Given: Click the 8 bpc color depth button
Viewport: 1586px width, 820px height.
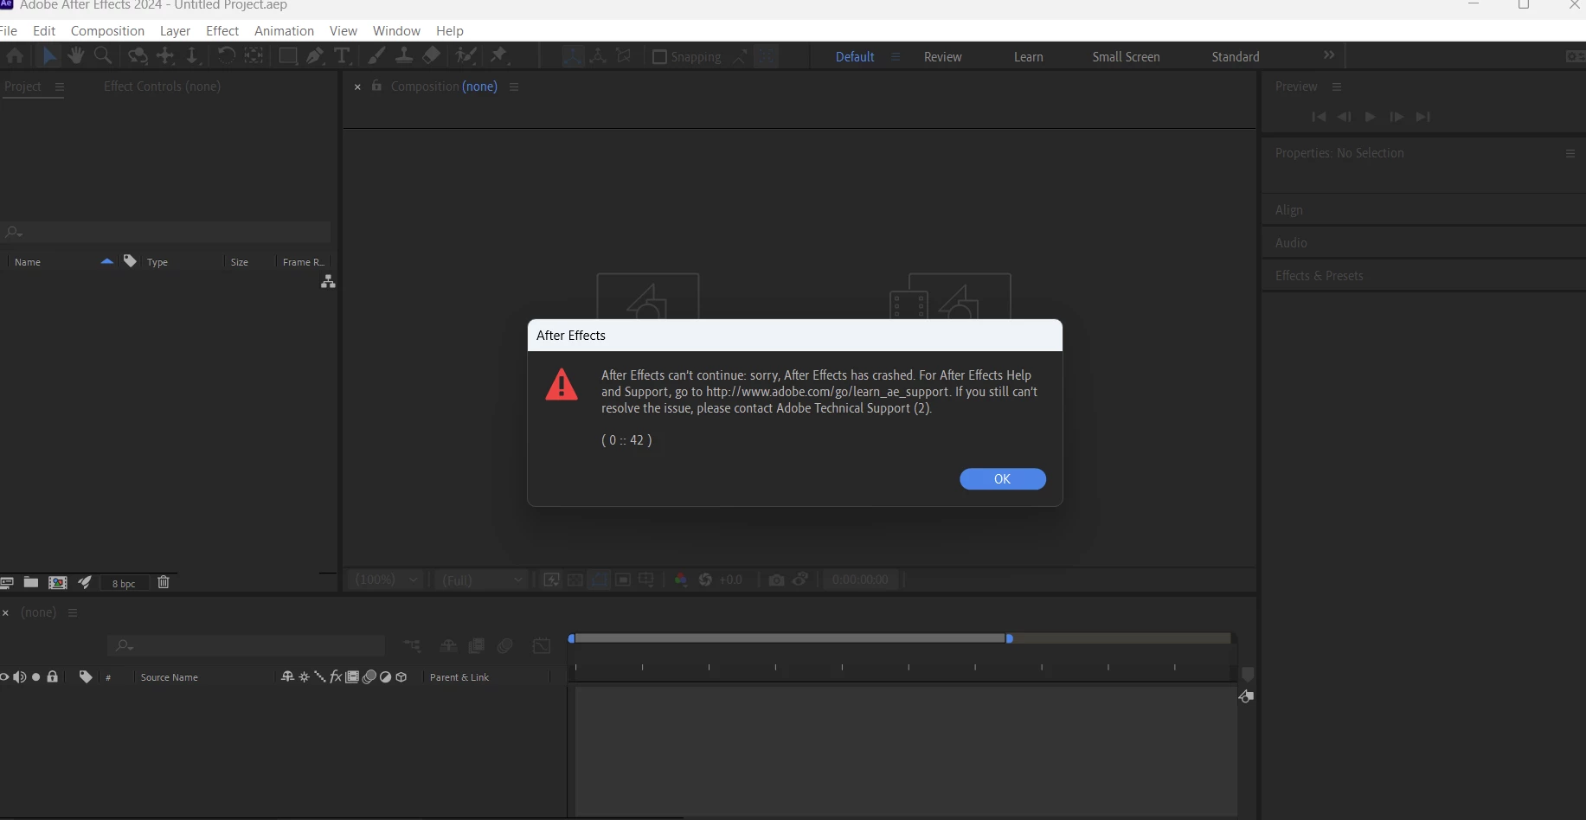Looking at the screenshot, I should tap(124, 583).
